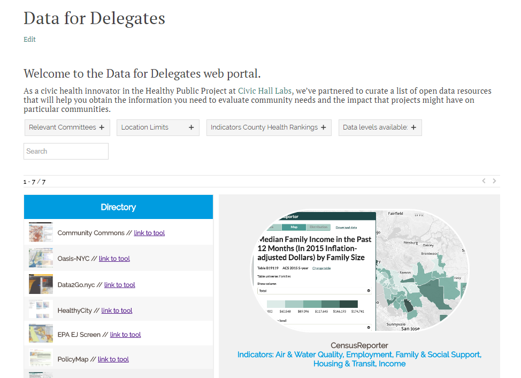Open Indicators County Health Rankings filter

pos(269,127)
